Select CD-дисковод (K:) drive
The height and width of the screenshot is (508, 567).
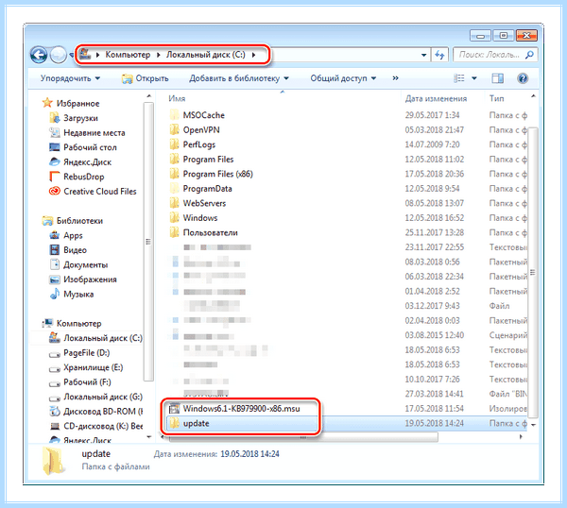[x=103, y=427]
